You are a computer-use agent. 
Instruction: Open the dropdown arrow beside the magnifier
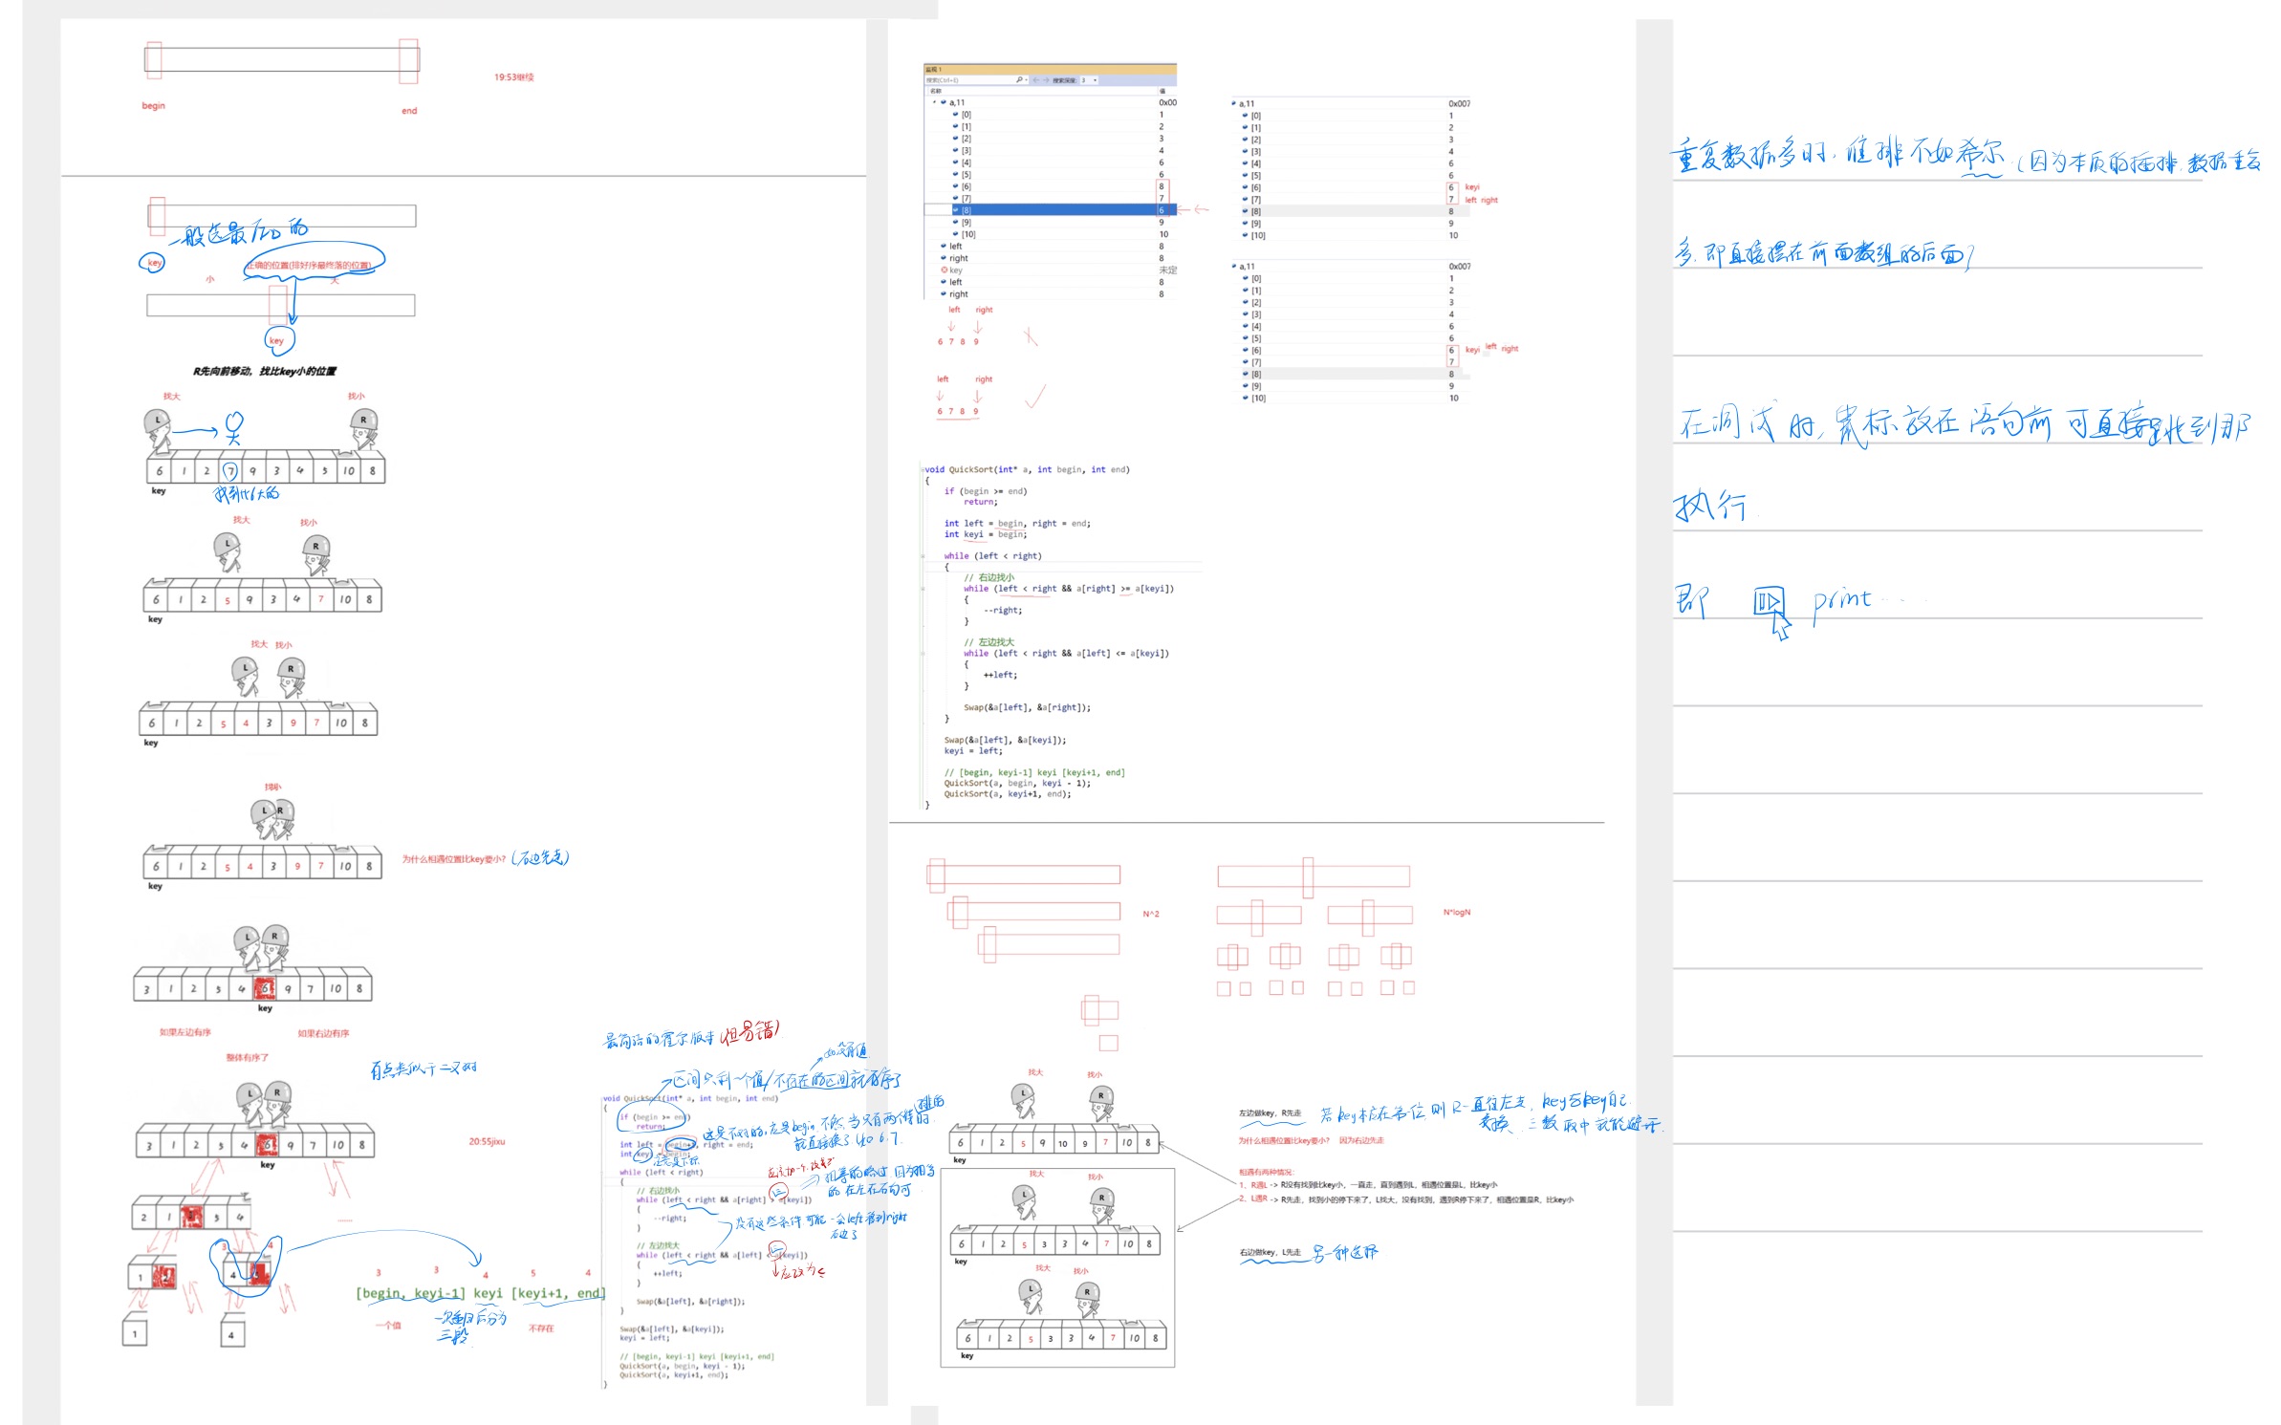point(1026,80)
